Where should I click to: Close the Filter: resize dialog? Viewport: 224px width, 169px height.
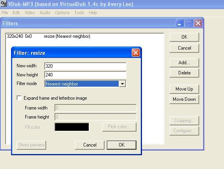click(x=136, y=53)
